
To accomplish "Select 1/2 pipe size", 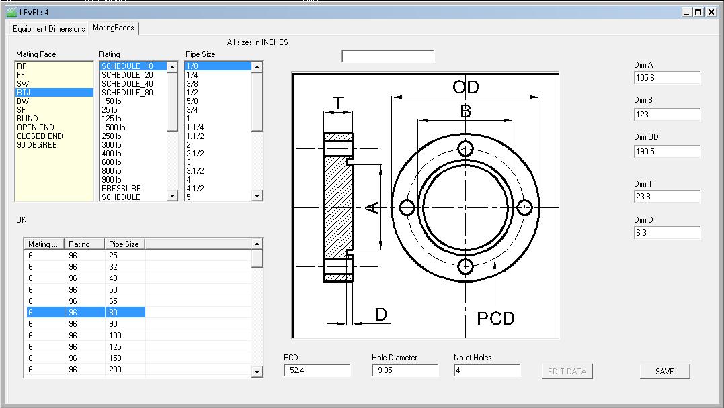I will [x=218, y=92].
